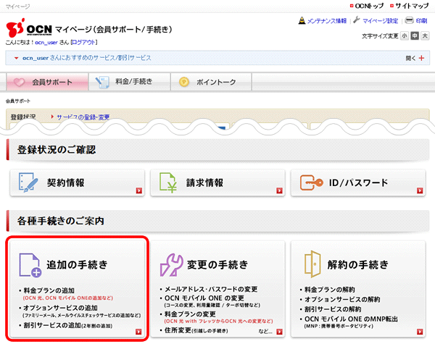Select OCN モバイル ONE の変更 item
This screenshot has height=344, width=435.
[204, 298]
